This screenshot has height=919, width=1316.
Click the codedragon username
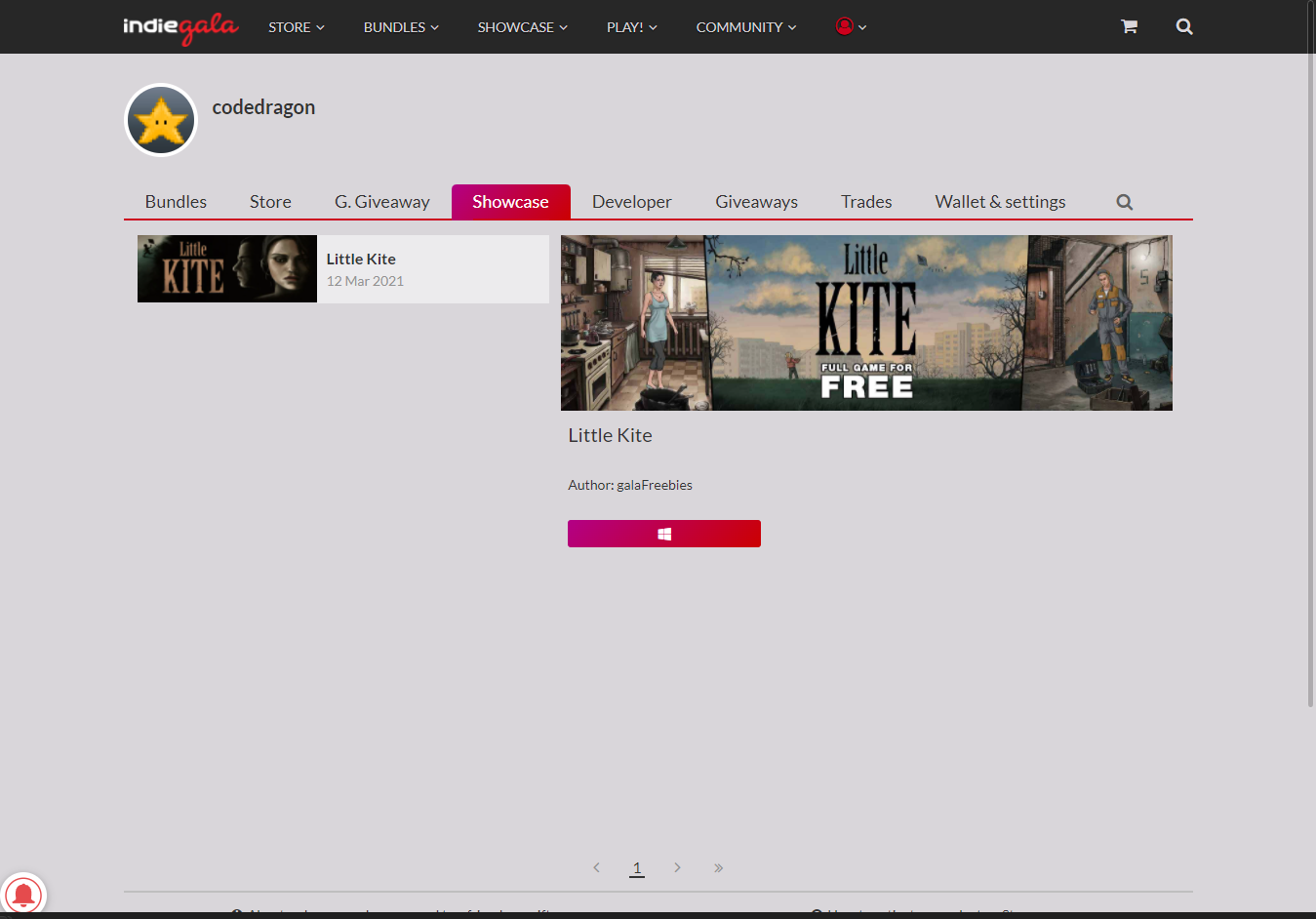(263, 107)
